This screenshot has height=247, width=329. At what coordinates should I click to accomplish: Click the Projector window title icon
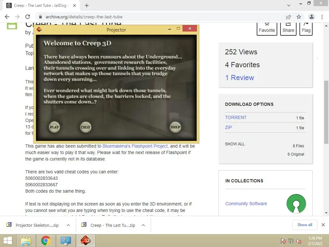[39, 29]
